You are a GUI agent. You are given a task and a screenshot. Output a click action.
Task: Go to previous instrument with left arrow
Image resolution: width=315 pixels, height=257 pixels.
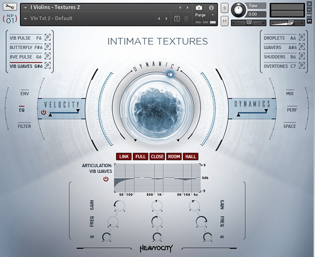pyautogui.click(x=180, y=8)
